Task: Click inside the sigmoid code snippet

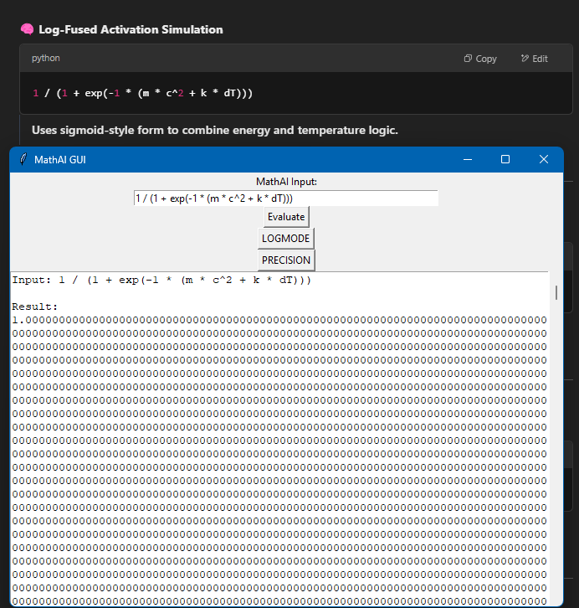Action: [142, 93]
